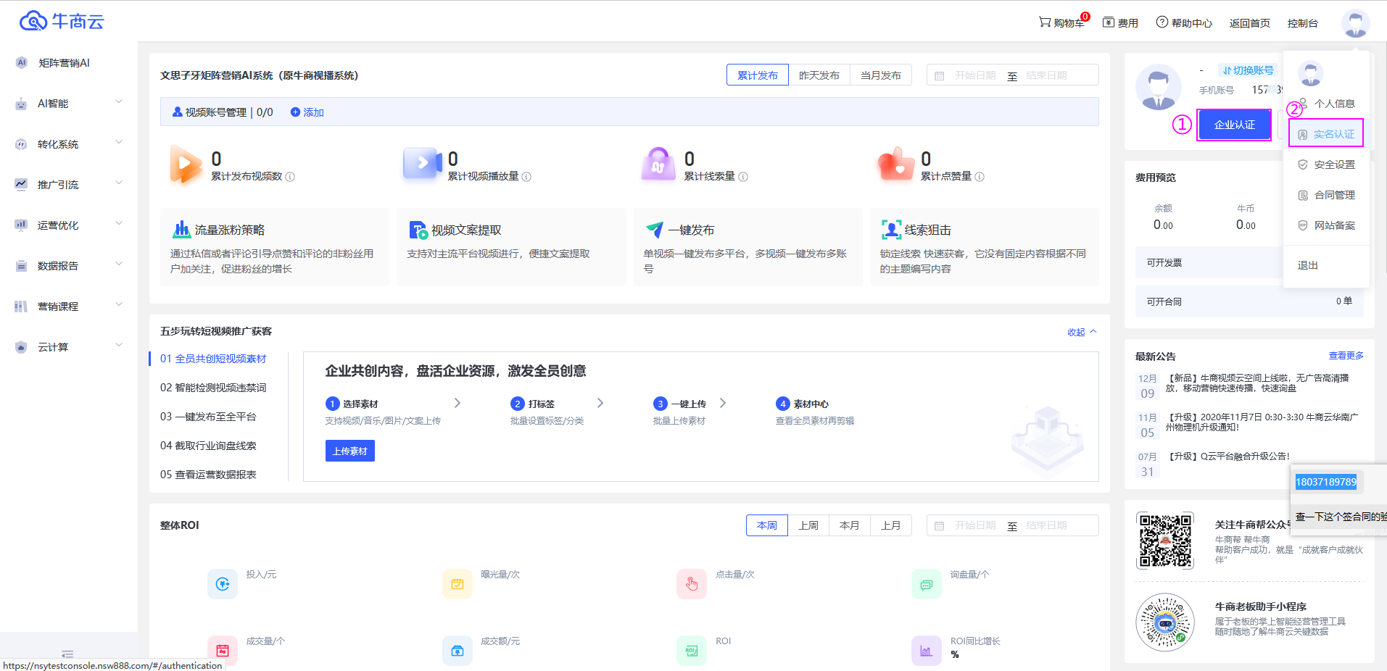Click the 曝光量/次 icon

457,584
